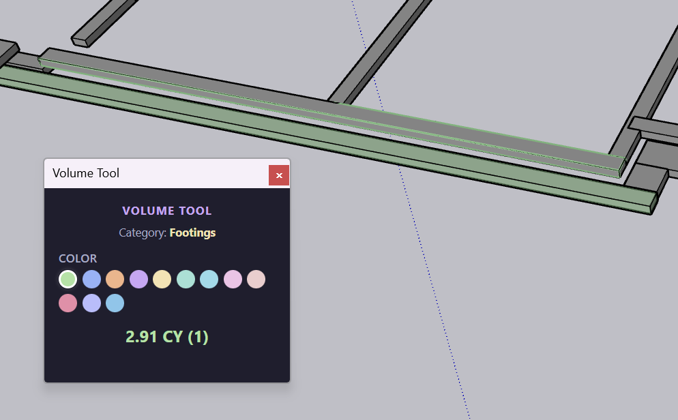Select the mint green color swatch
678x420 pixels.
(186, 279)
